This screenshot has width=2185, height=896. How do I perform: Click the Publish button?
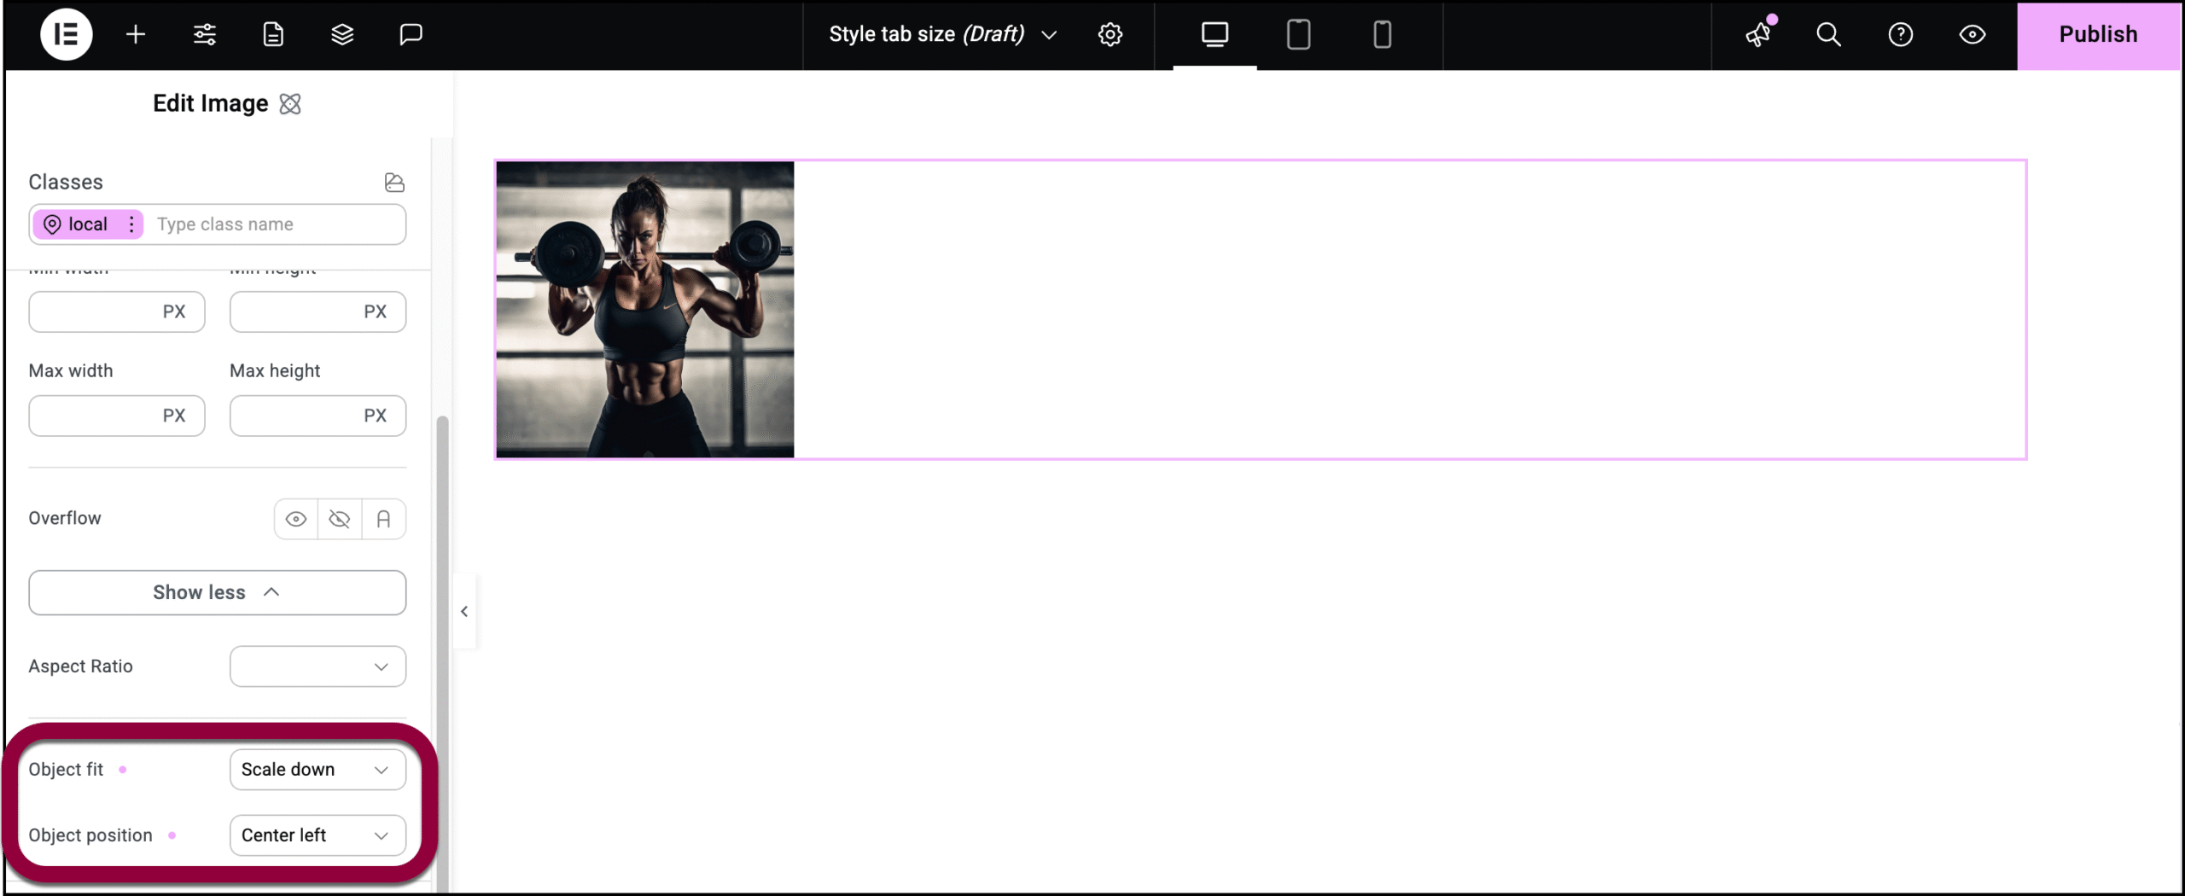click(x=2098, y=34)
